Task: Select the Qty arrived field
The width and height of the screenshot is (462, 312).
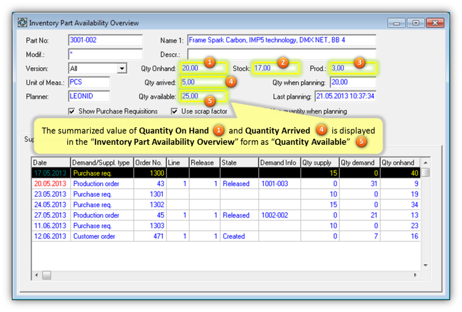Action: pyautogui.click(x=203, y=82)
